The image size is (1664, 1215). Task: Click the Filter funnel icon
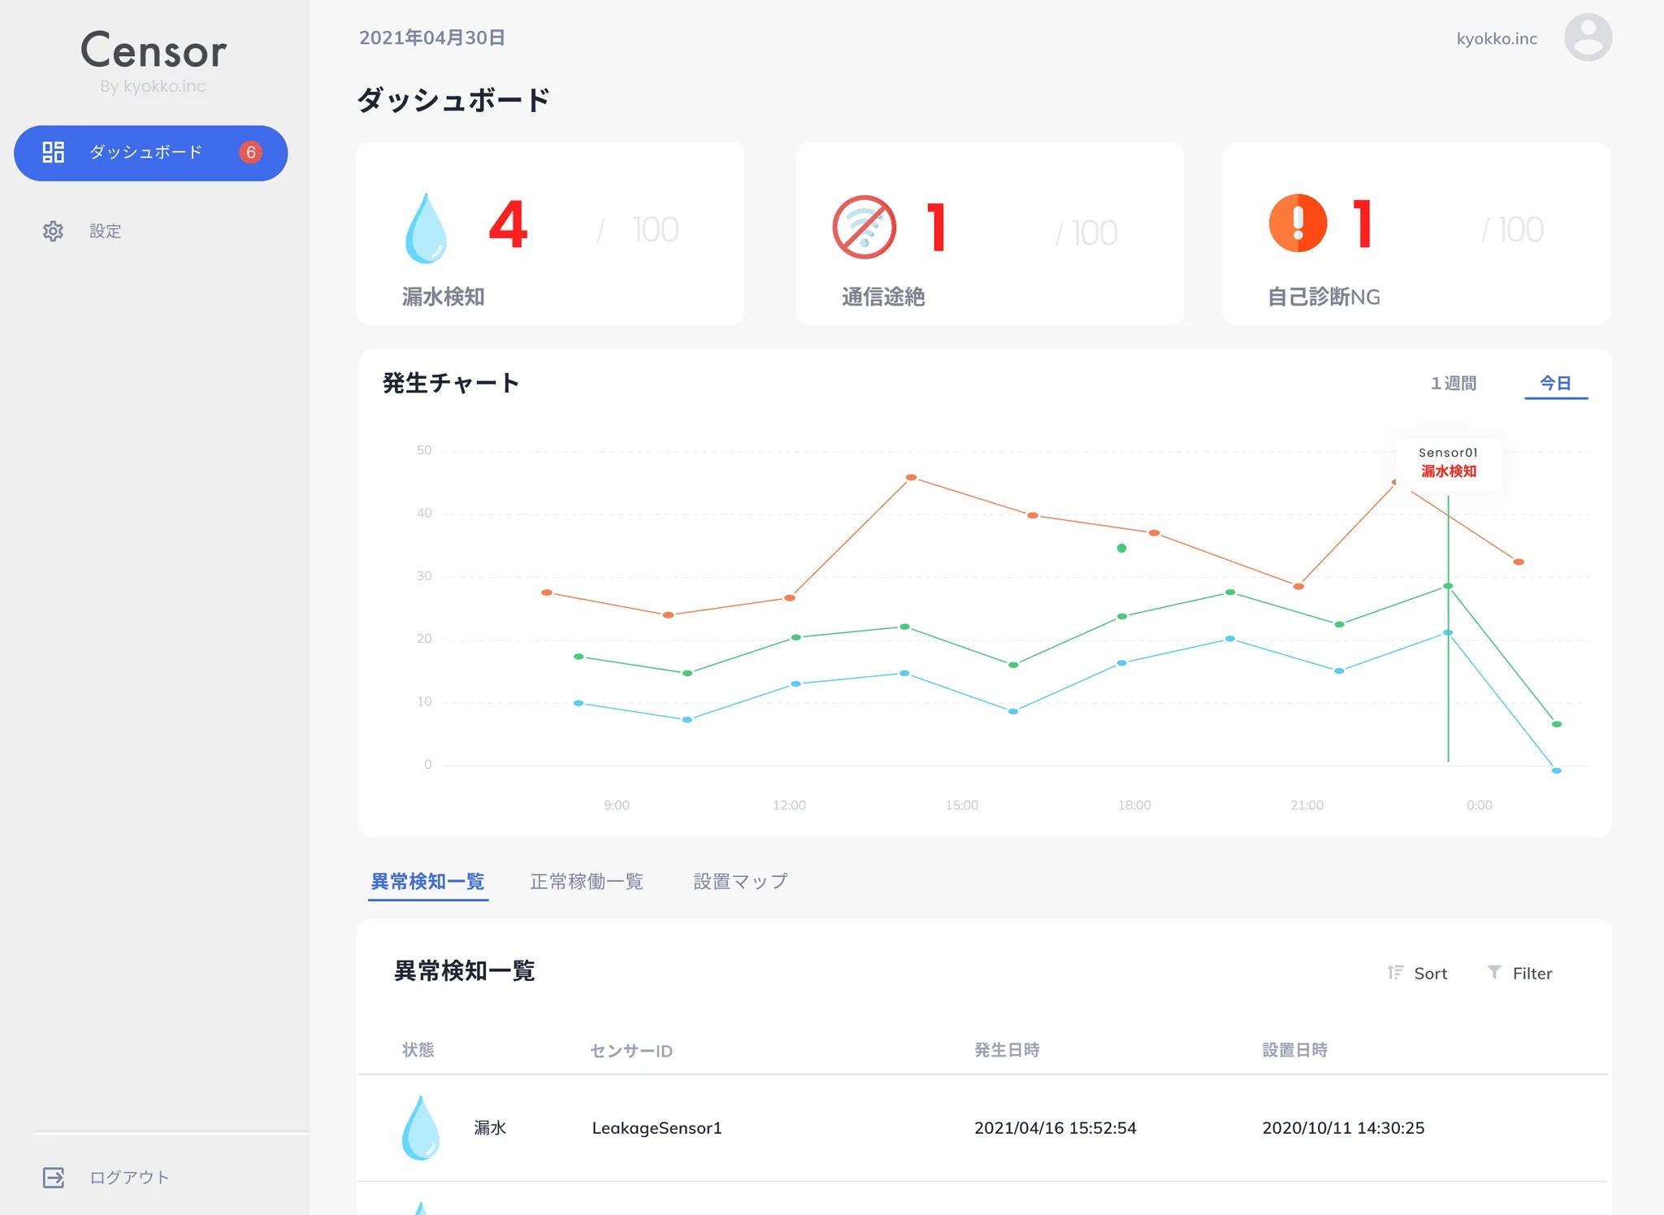pos(1493,972)
